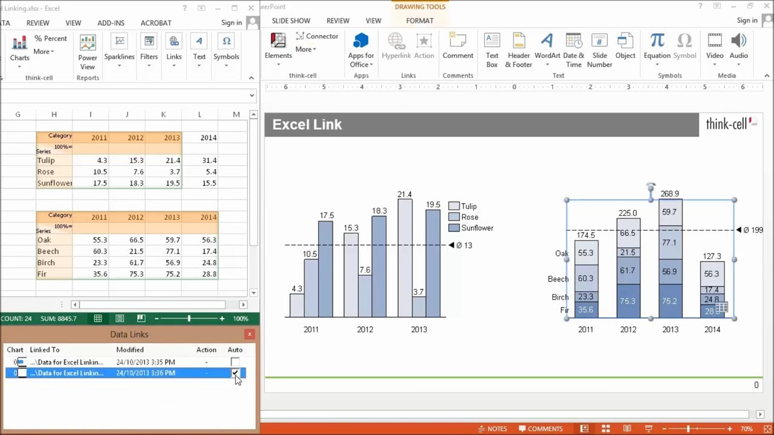Open SLIDE SHOW tab in PowerPoint
Image resolution: width=774 pixels, height=435 pixels.
291,21
